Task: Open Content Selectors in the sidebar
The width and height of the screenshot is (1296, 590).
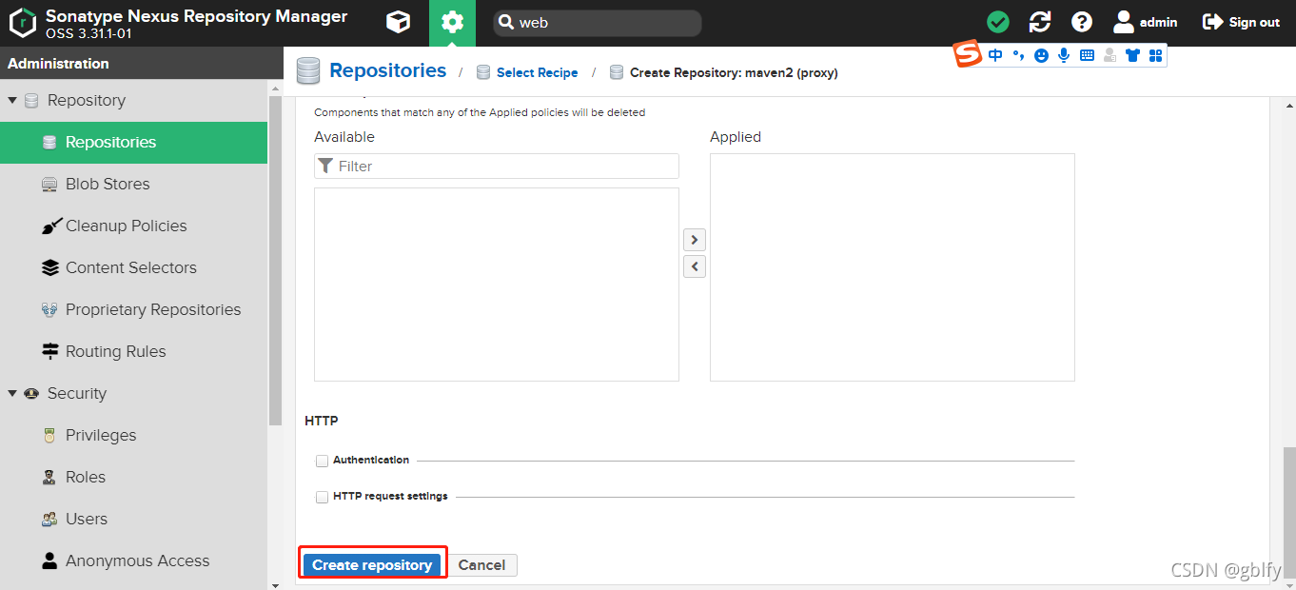Action: [133, 267]
